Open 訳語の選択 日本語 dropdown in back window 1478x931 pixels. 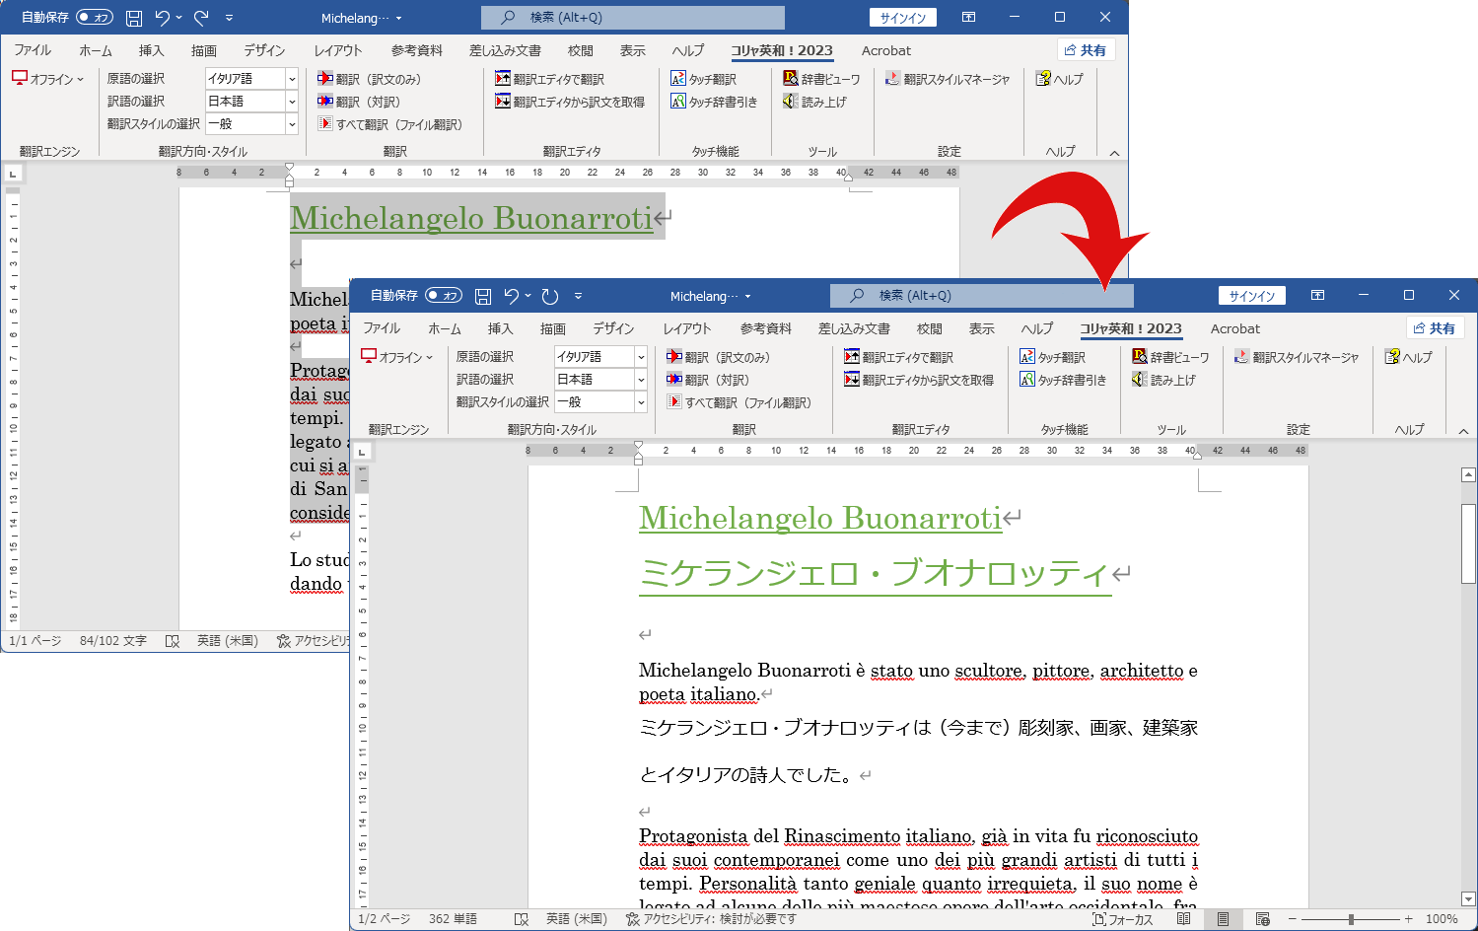click(x=292, y=102)
